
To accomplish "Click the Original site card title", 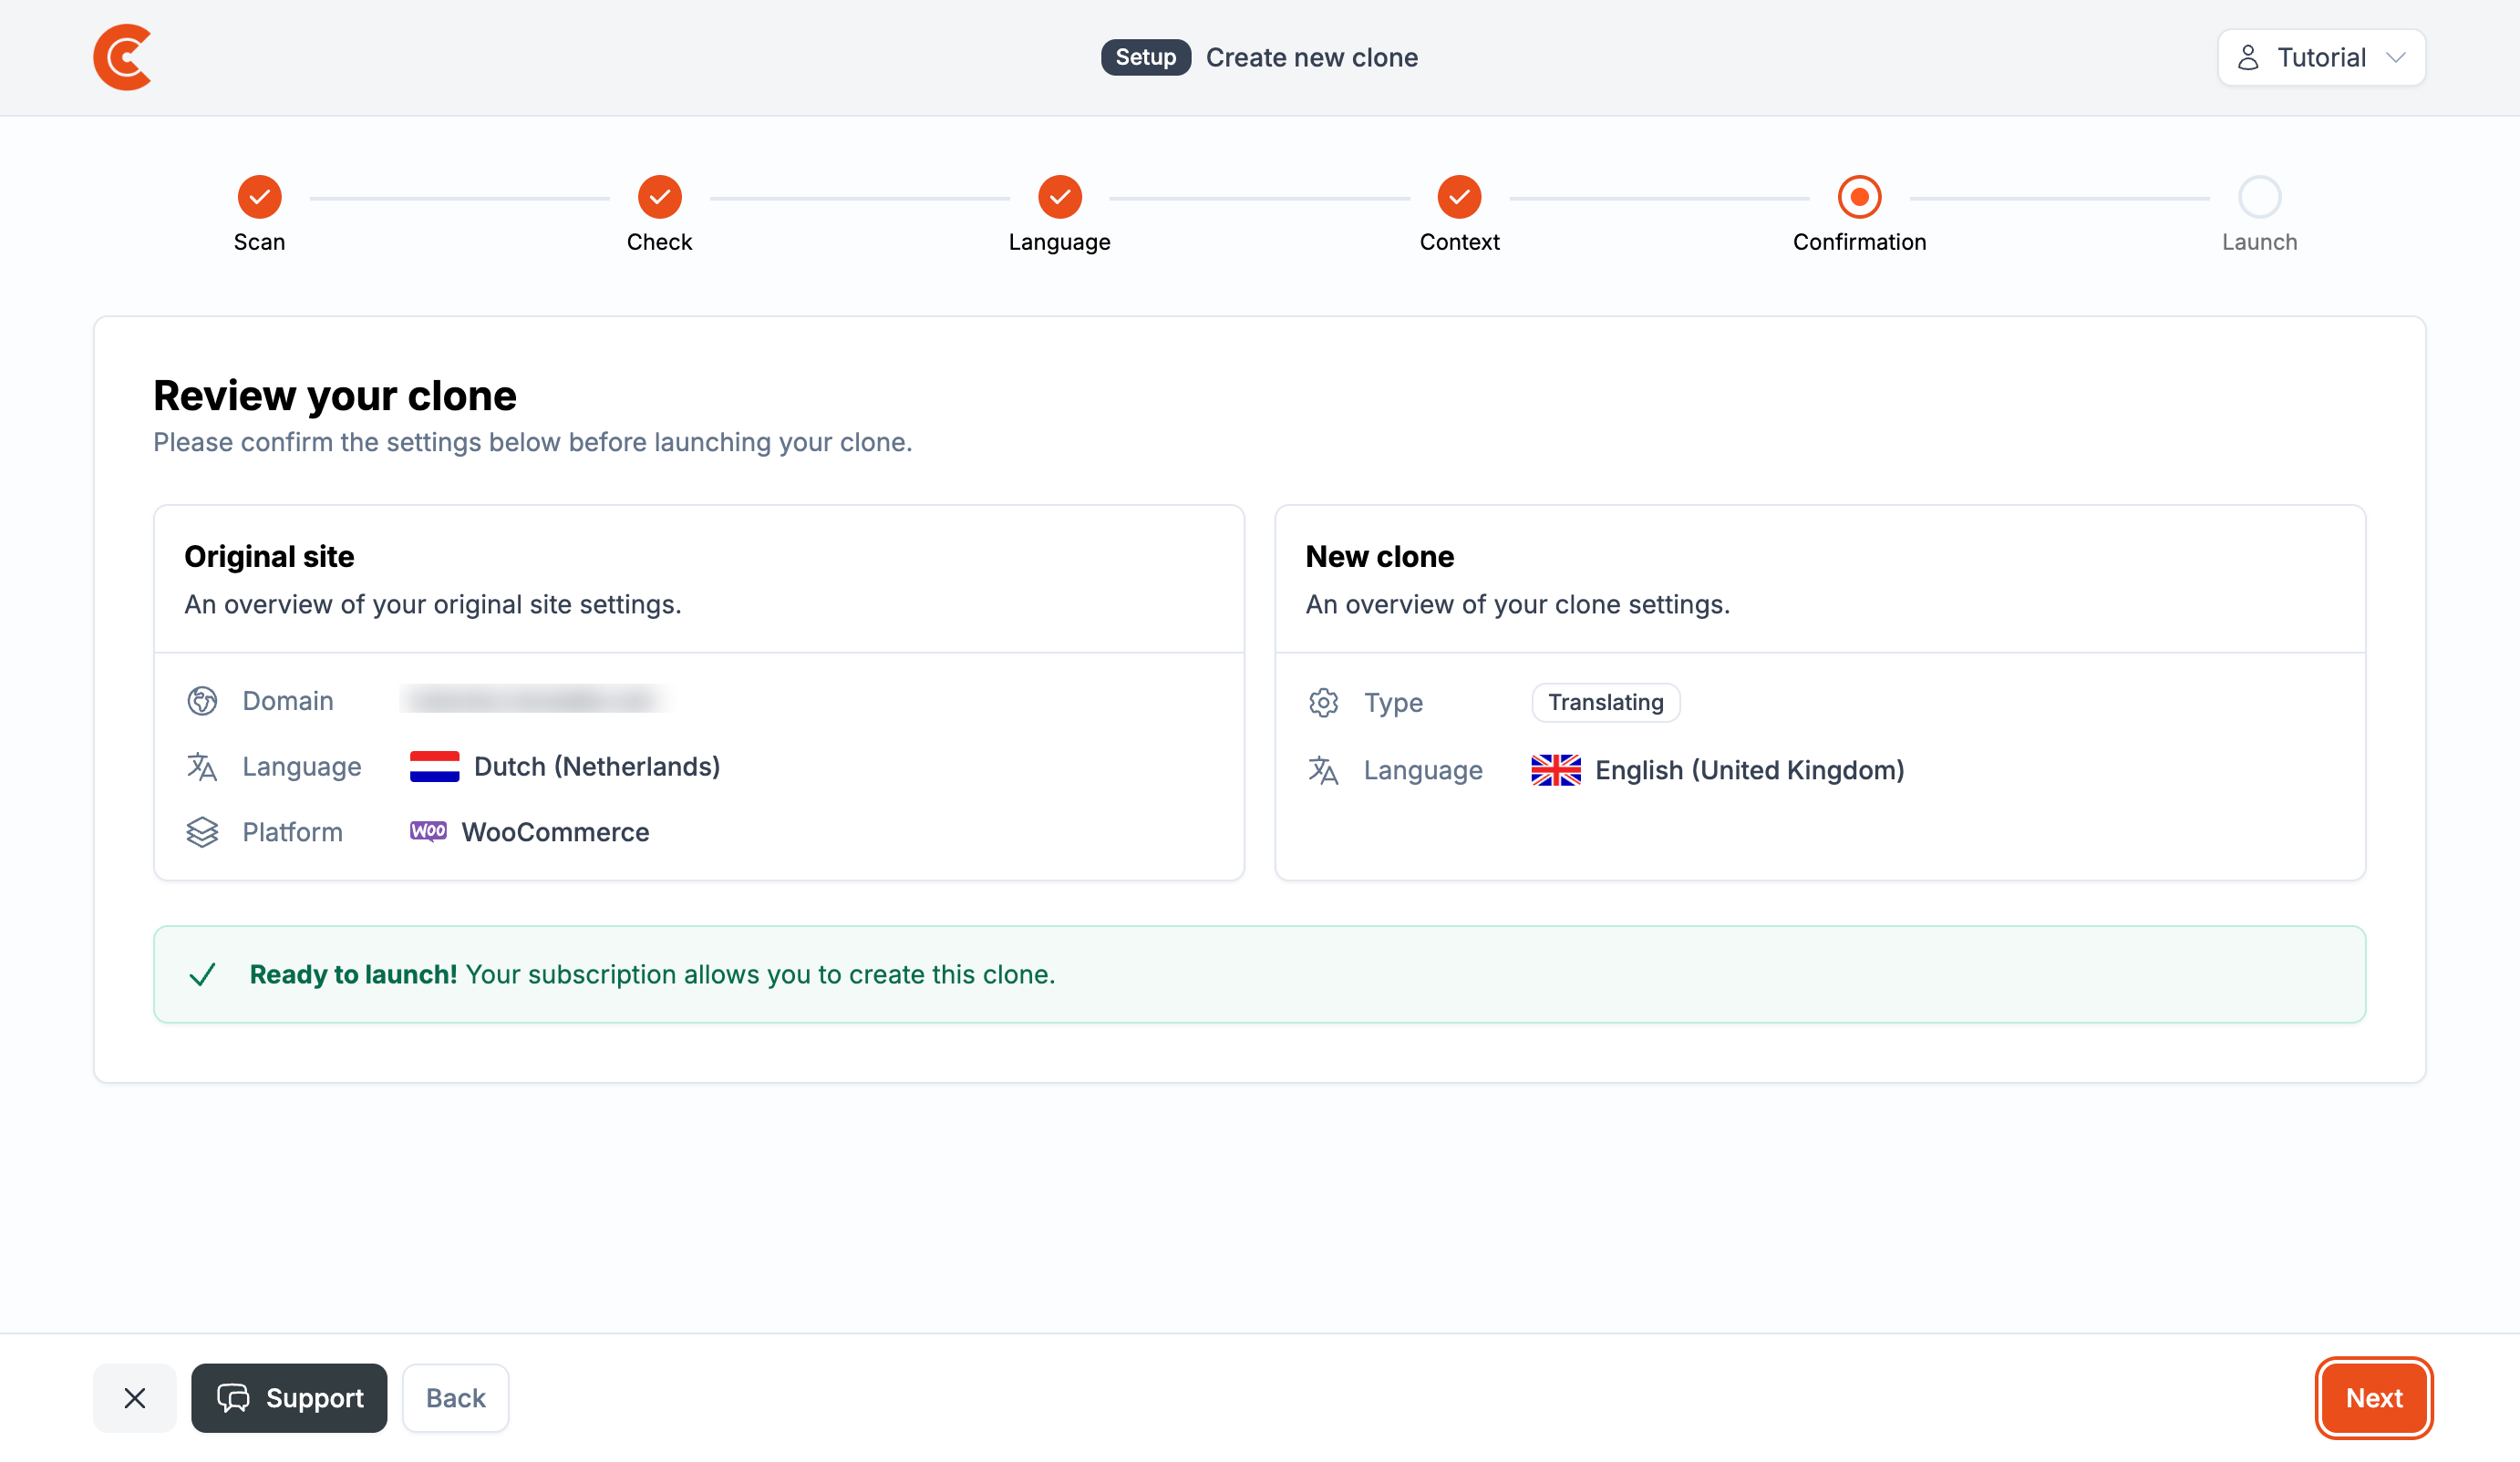I will pos(269,556).
